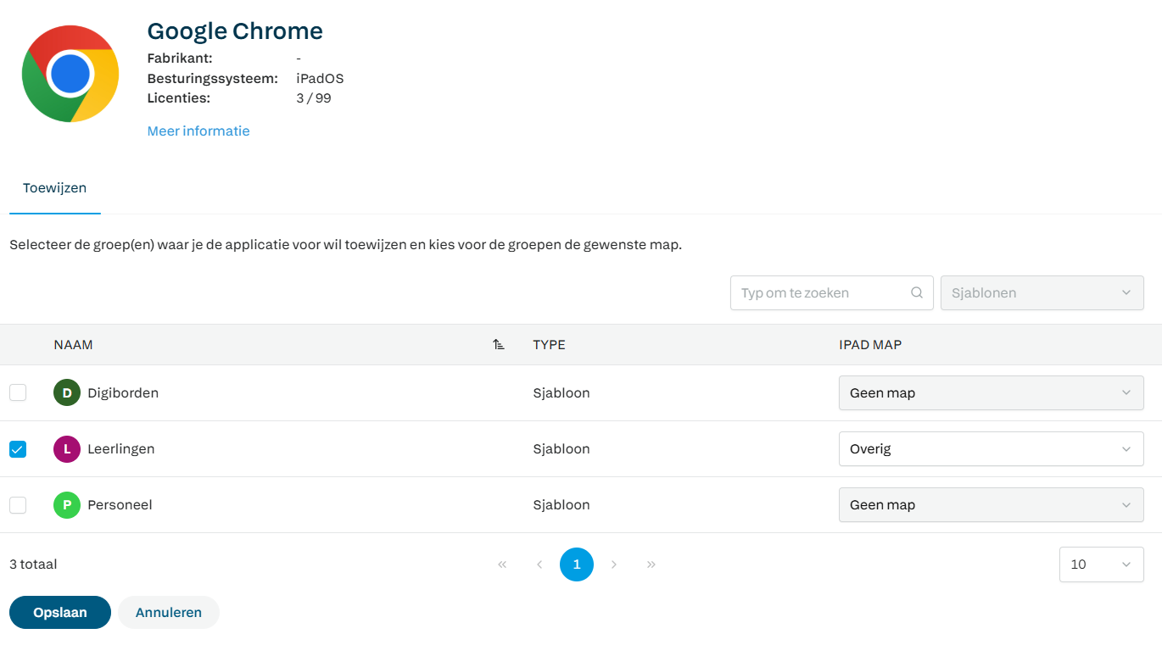
Task: Click the sort icon in Naam column
Action: pos(499,345)
